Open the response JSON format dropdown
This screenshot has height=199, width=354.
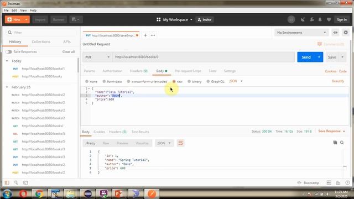click(164, 143)
